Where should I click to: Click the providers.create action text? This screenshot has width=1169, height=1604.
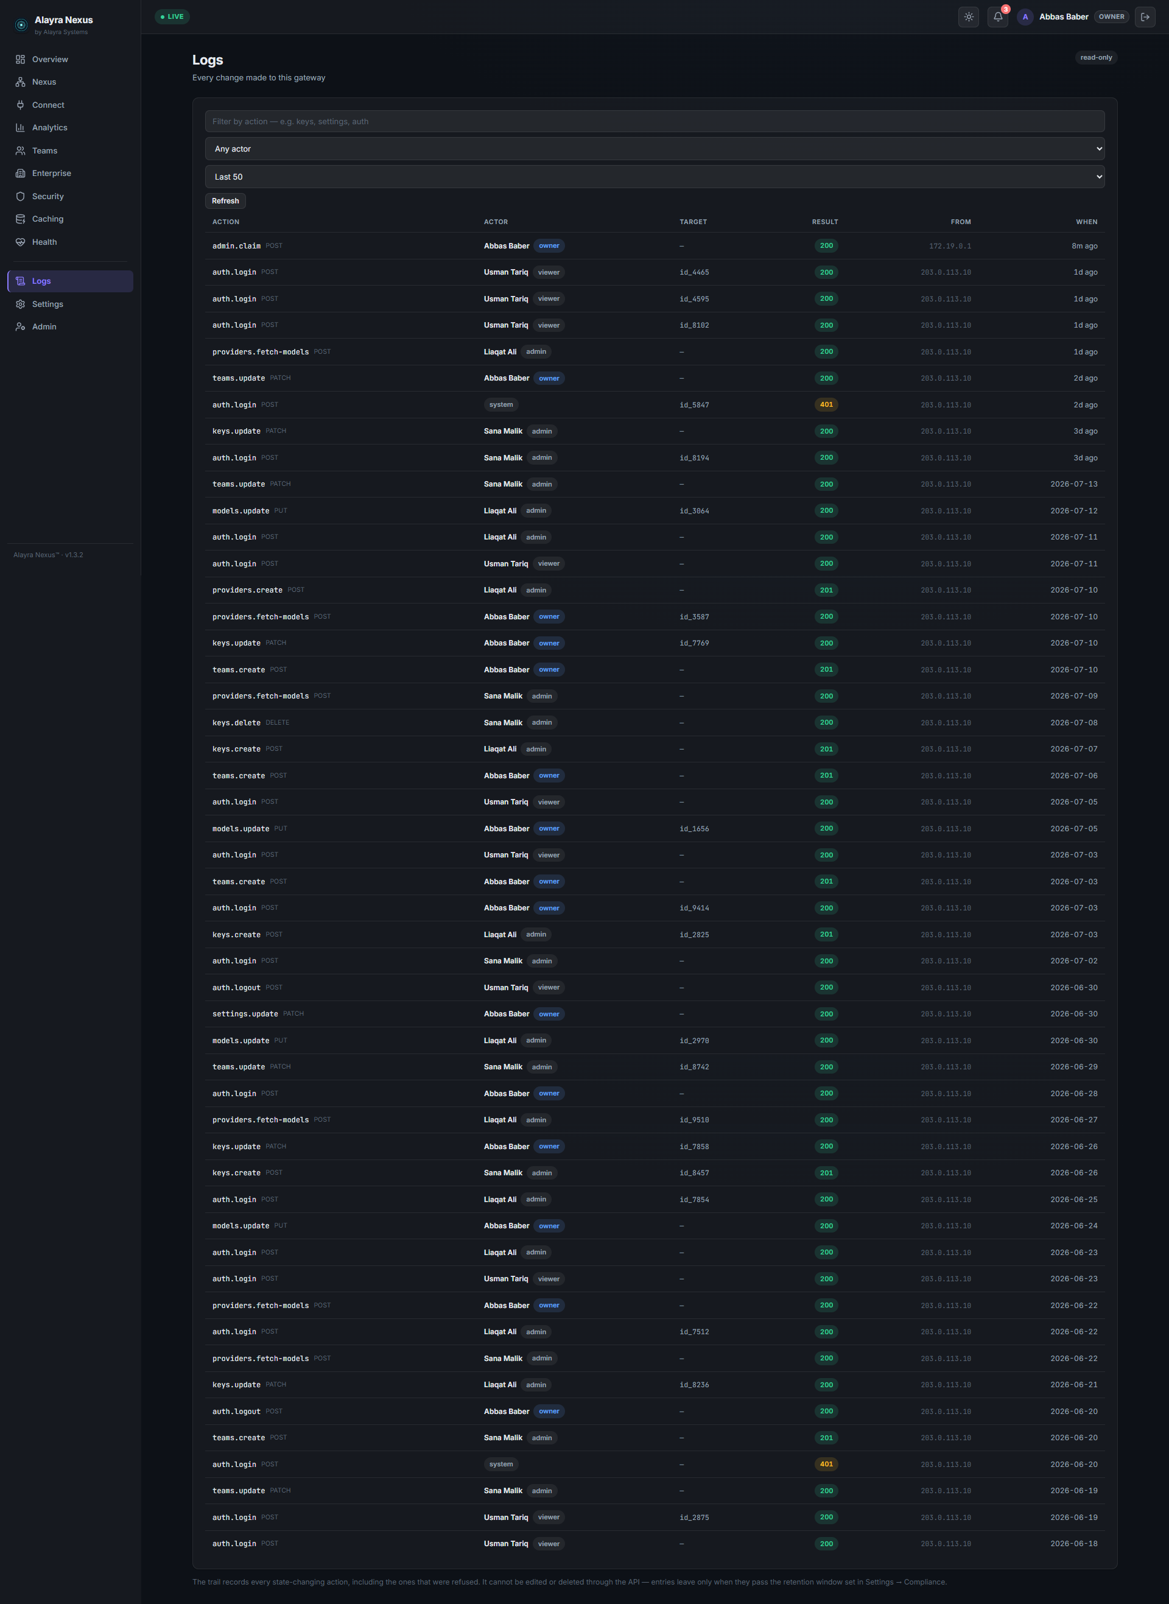point(247,590)
